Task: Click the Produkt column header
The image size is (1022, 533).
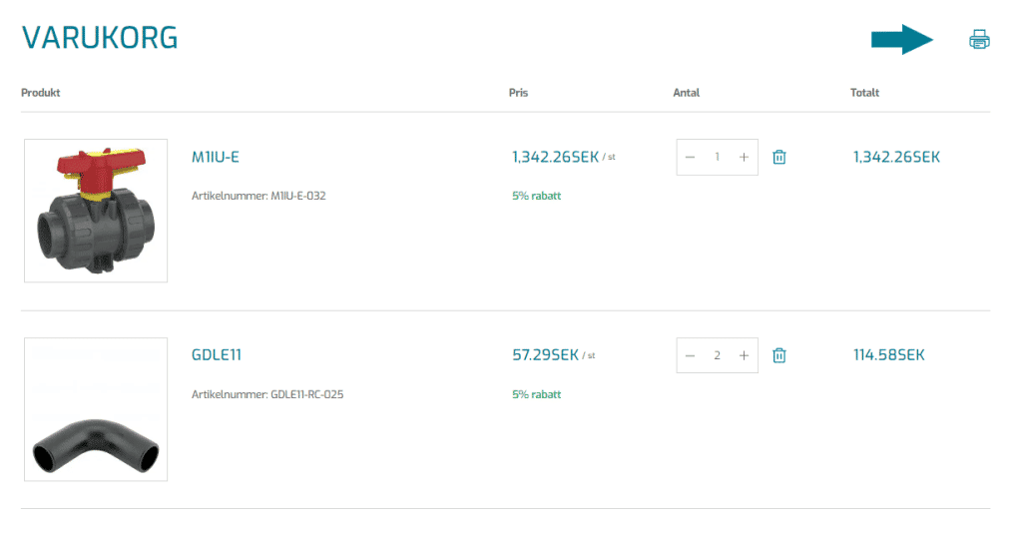Action: pos(41,93)
